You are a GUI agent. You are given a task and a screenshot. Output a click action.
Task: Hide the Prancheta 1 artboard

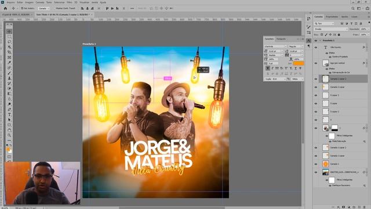tap(315, 41)
